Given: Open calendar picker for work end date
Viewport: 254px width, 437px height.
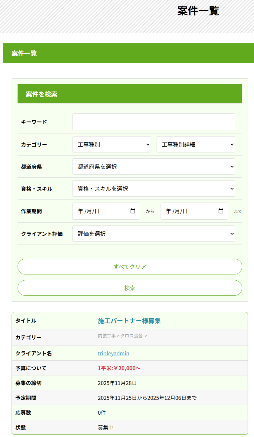Looking at the screenshot, I should pyautogui.click(x=221, y=211).
